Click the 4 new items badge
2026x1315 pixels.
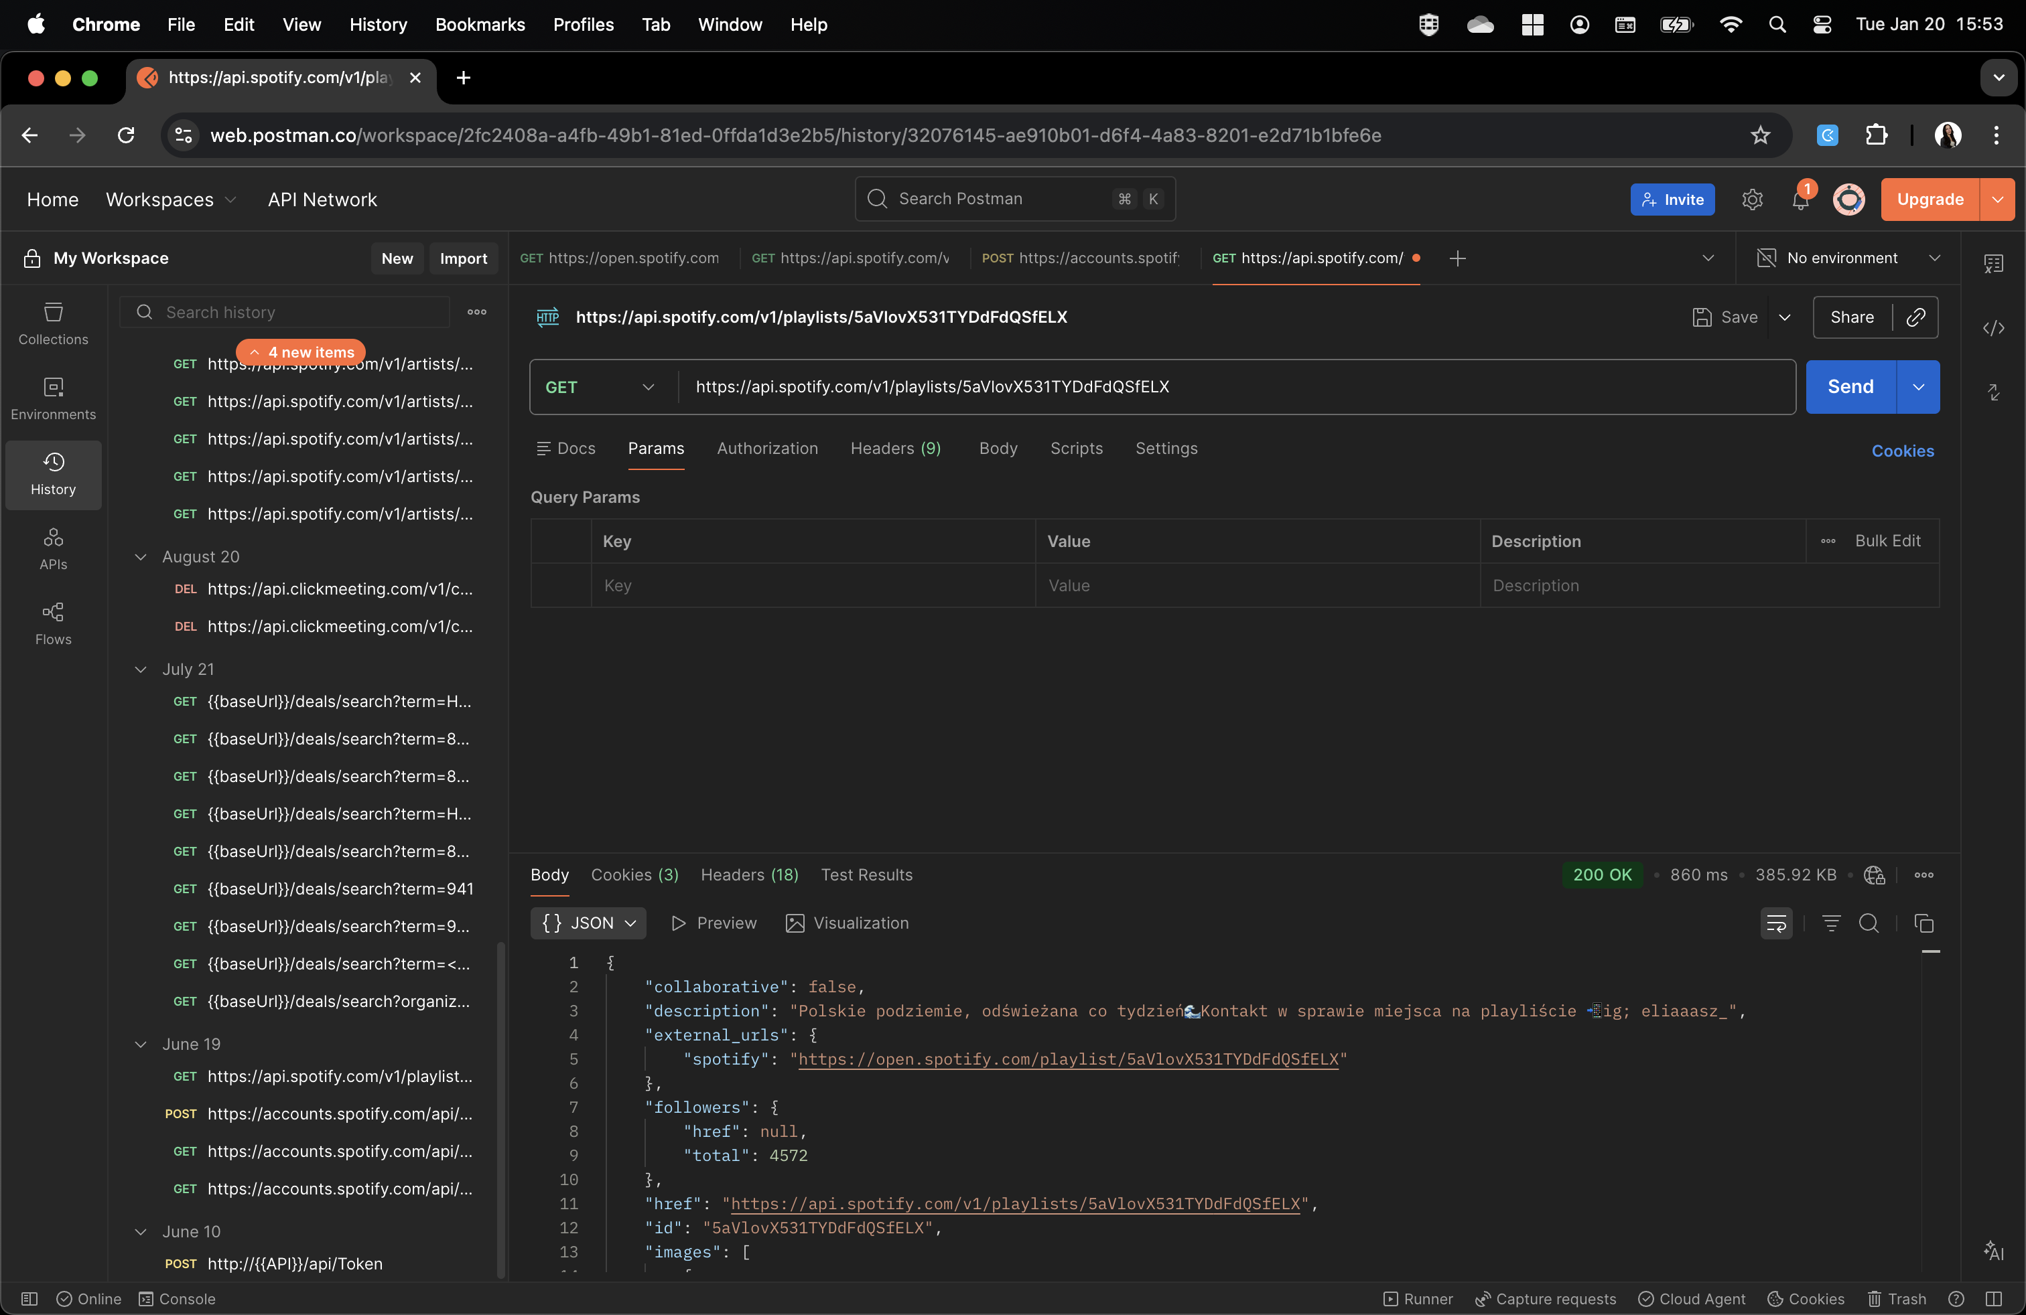[301, 352]
